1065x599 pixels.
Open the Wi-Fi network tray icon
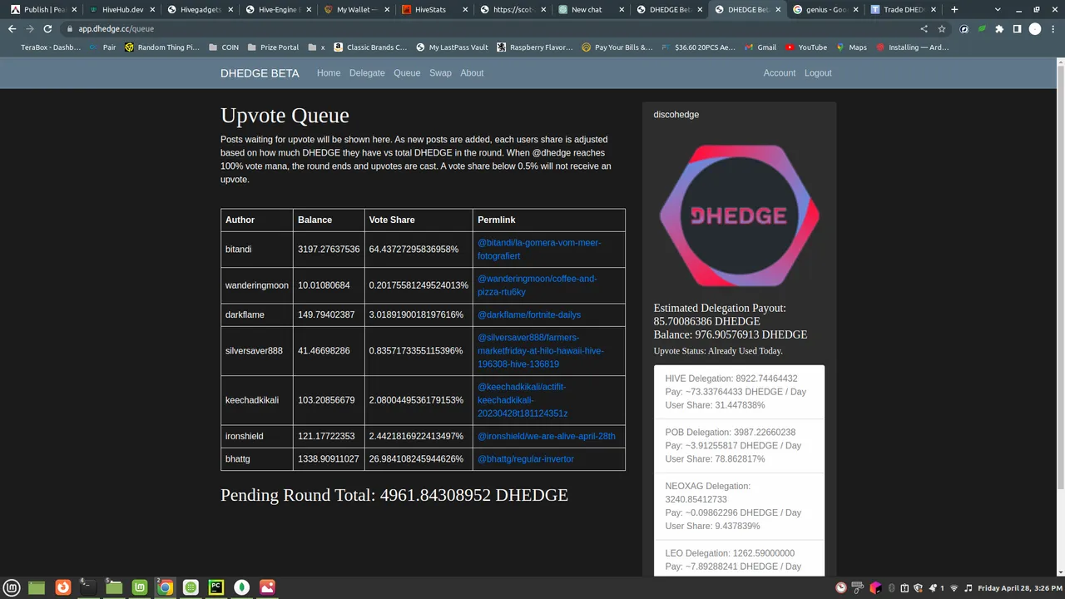point(954,588)
